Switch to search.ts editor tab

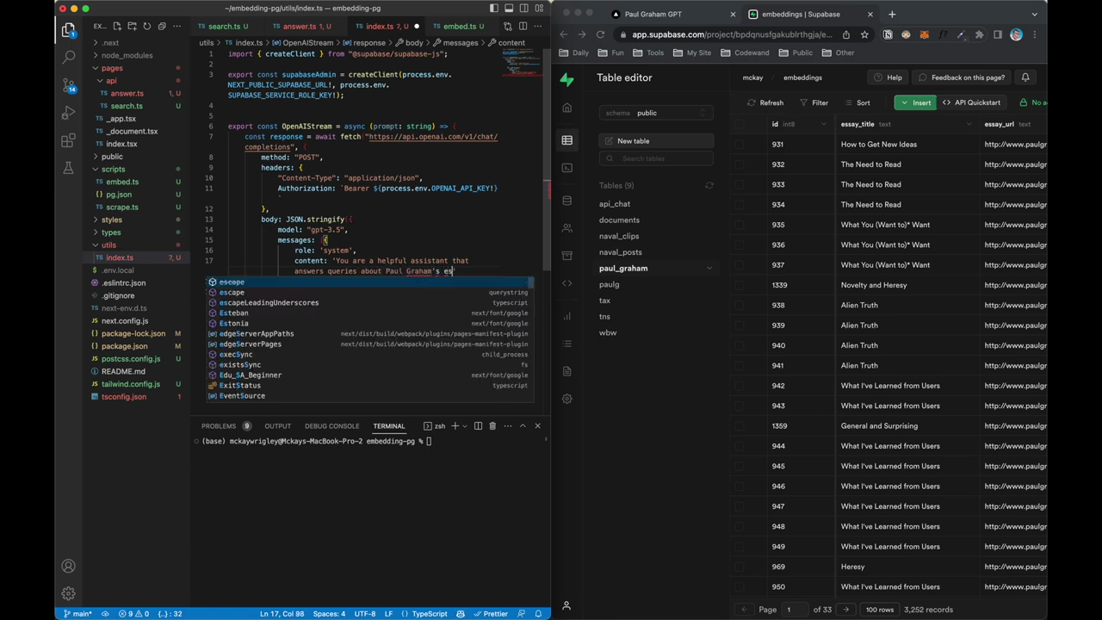[224, 26]
